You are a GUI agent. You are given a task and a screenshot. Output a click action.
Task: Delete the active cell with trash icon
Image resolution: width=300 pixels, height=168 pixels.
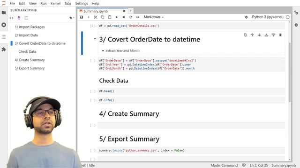point(280,35)
